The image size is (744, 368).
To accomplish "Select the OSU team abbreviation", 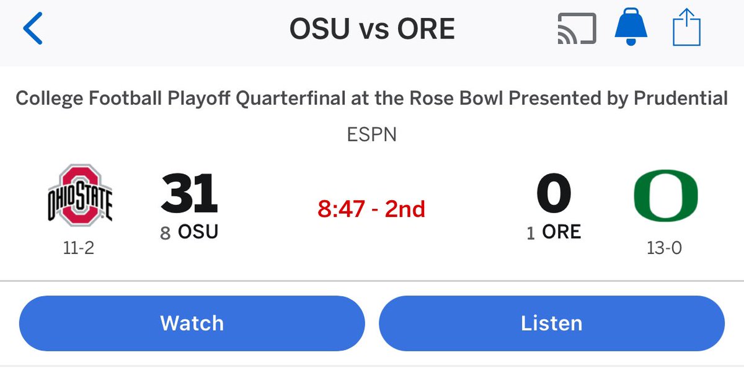I will 198,233.
